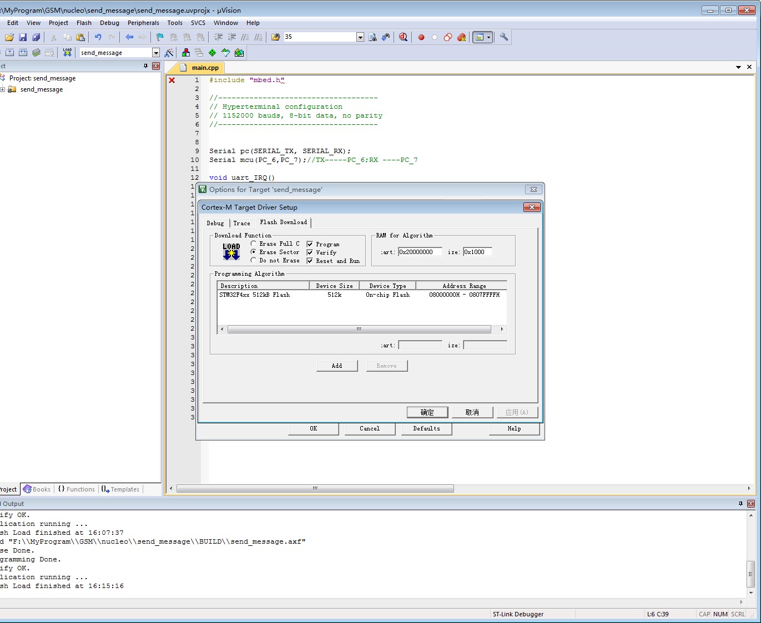
Task: Select the Do not Erase radio button
Action: [254, 260]
